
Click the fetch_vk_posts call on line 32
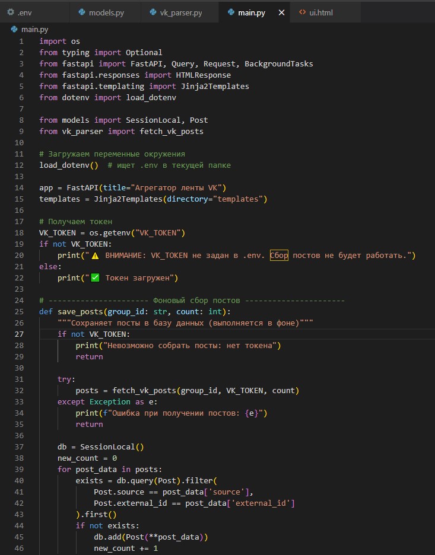pyautogui.click(x=139, y=390)
